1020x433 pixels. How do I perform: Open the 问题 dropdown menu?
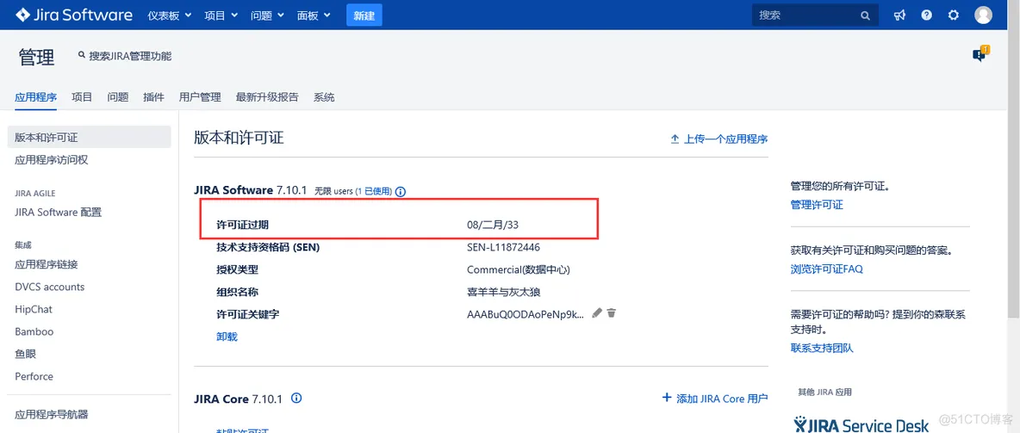[267, 15]
